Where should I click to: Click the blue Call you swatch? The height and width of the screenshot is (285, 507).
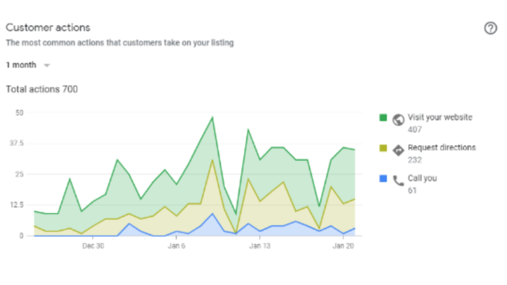click(x=383, y=179)
